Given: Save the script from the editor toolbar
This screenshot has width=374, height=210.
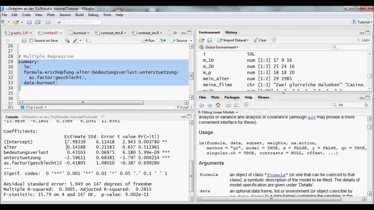Looking at the screenshot, I should coord(24,41).
